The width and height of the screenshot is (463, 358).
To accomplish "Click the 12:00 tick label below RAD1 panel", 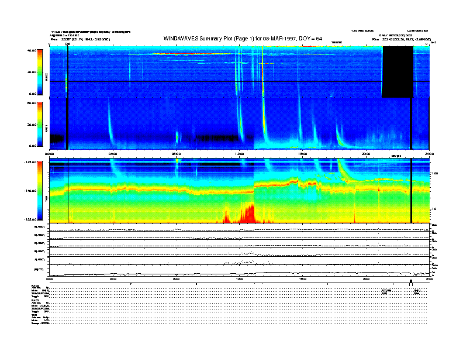I will coord(240,154).
